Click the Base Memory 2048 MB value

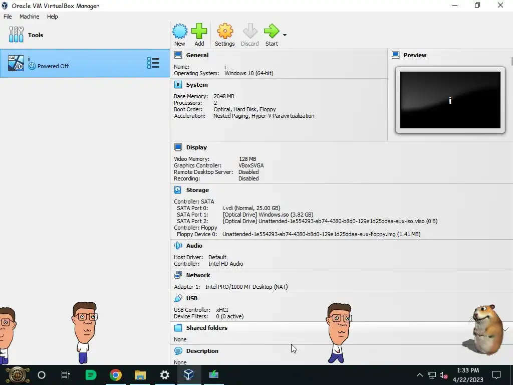tap(224, 96)
